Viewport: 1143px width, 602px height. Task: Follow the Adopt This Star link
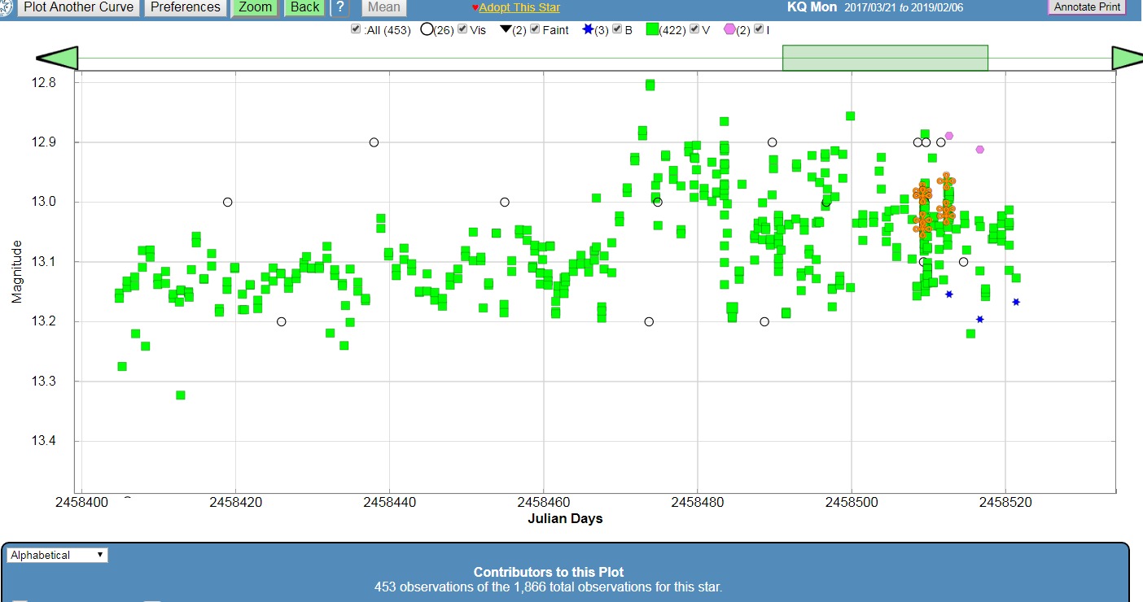pyautogui.click(x=519, y=7)
